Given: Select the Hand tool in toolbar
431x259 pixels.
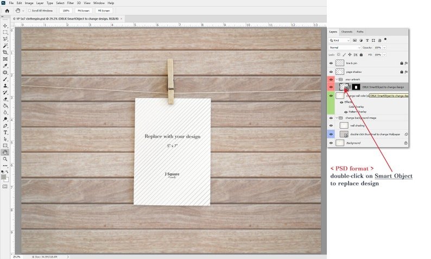Looking at the screenshot, I should [x=5, y=153].
